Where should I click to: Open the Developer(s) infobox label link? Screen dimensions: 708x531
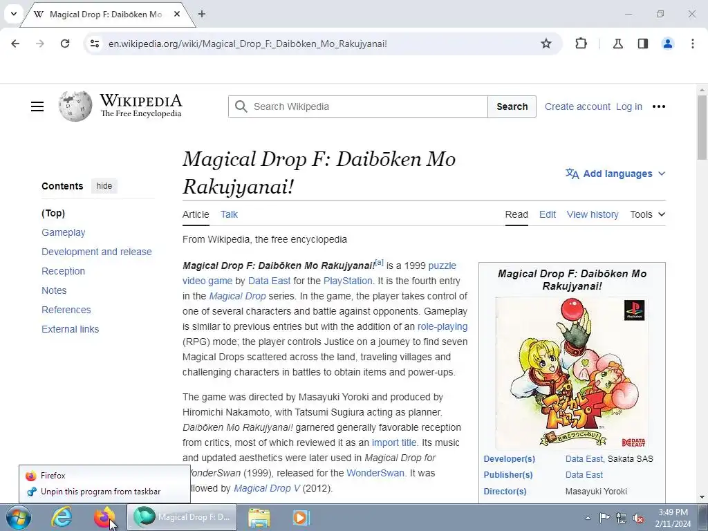[x=509, y=459]
